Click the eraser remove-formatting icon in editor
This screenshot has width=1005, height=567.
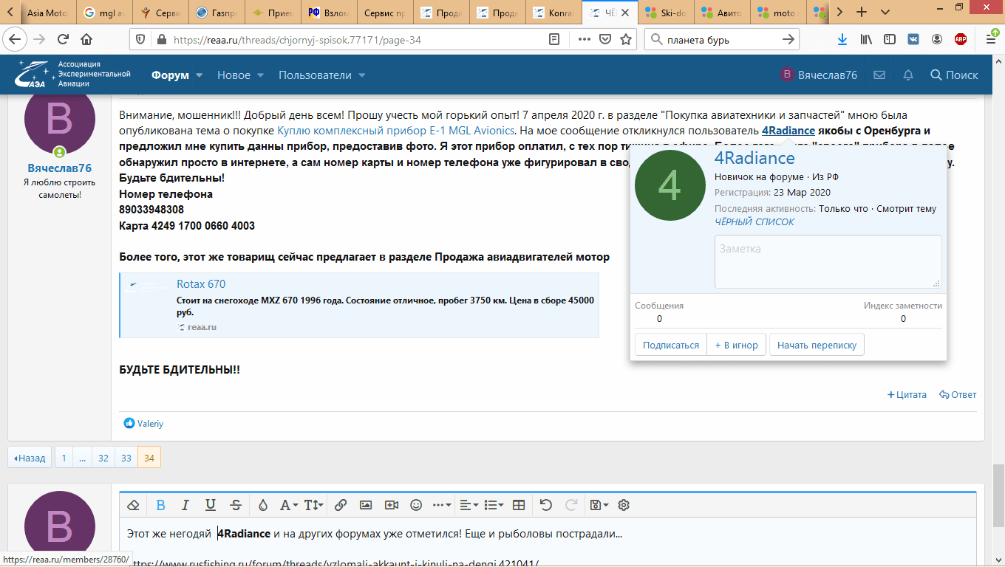(x=134, y=505)
